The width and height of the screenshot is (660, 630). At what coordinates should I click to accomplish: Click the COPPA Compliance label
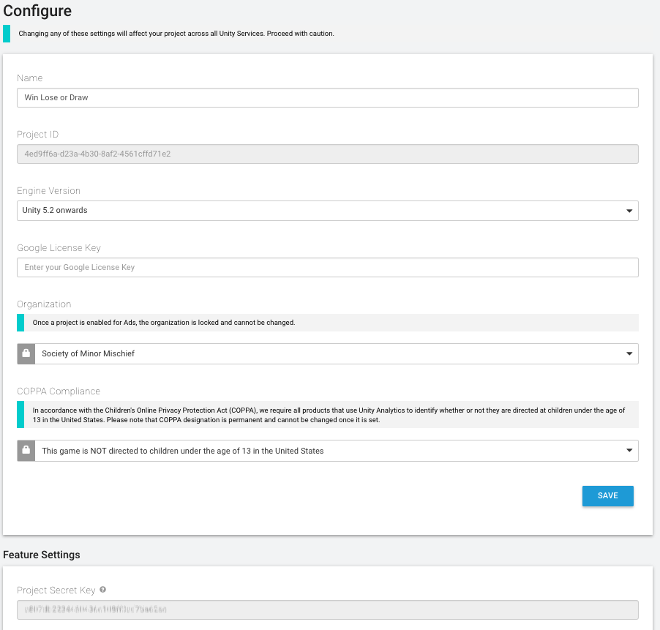59,391
